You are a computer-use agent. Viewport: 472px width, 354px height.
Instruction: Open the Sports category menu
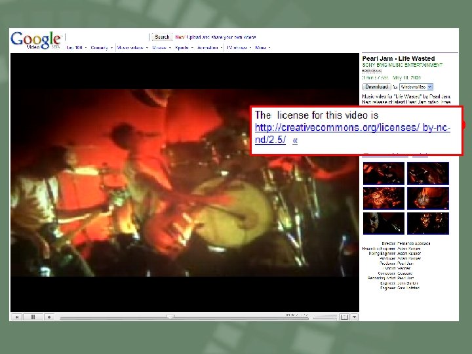[184, 48]
